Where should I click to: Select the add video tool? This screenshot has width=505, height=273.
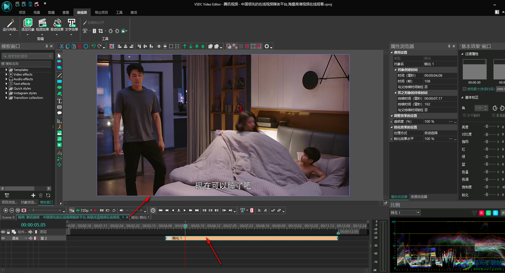point(59,145)
